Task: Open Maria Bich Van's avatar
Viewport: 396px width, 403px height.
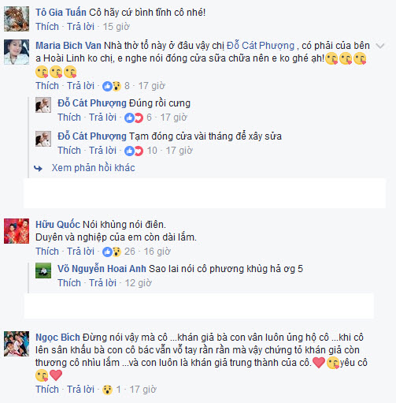Action: click(17, 52)
